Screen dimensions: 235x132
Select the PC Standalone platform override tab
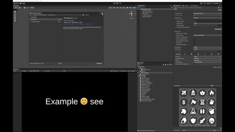point(185,54)
